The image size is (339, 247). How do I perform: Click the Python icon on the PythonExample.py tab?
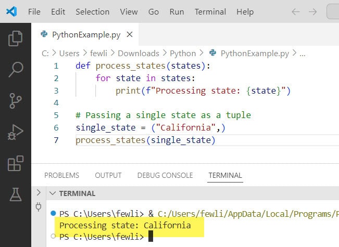coord(44,34)
